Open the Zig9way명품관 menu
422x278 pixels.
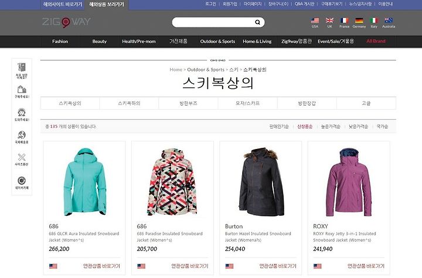coord(297,42)
